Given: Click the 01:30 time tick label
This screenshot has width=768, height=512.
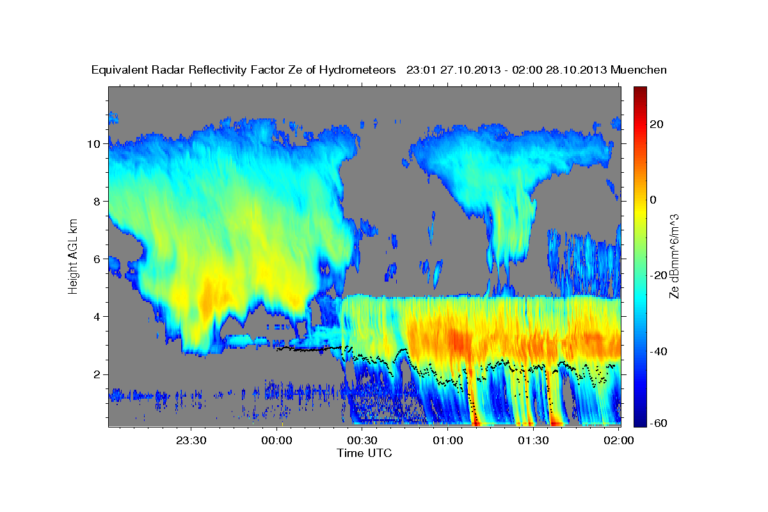Looking at the screenshot, I should click(534, 440).
